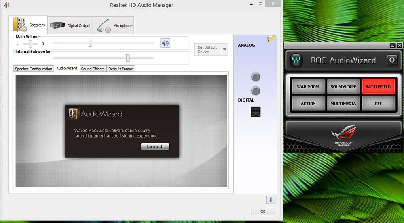Confirm with the OK button
The height and width of the screenshot is (223, 404).
tap(263, 211)
